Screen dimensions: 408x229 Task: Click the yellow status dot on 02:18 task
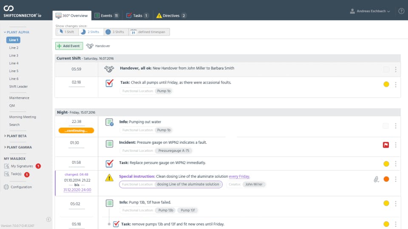point(386,84)
